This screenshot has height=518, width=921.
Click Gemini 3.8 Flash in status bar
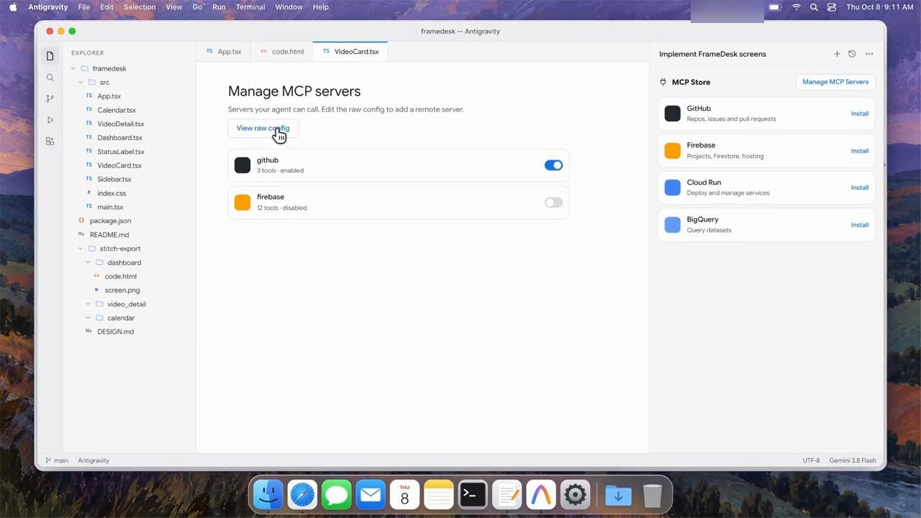(x=853, y=460)
